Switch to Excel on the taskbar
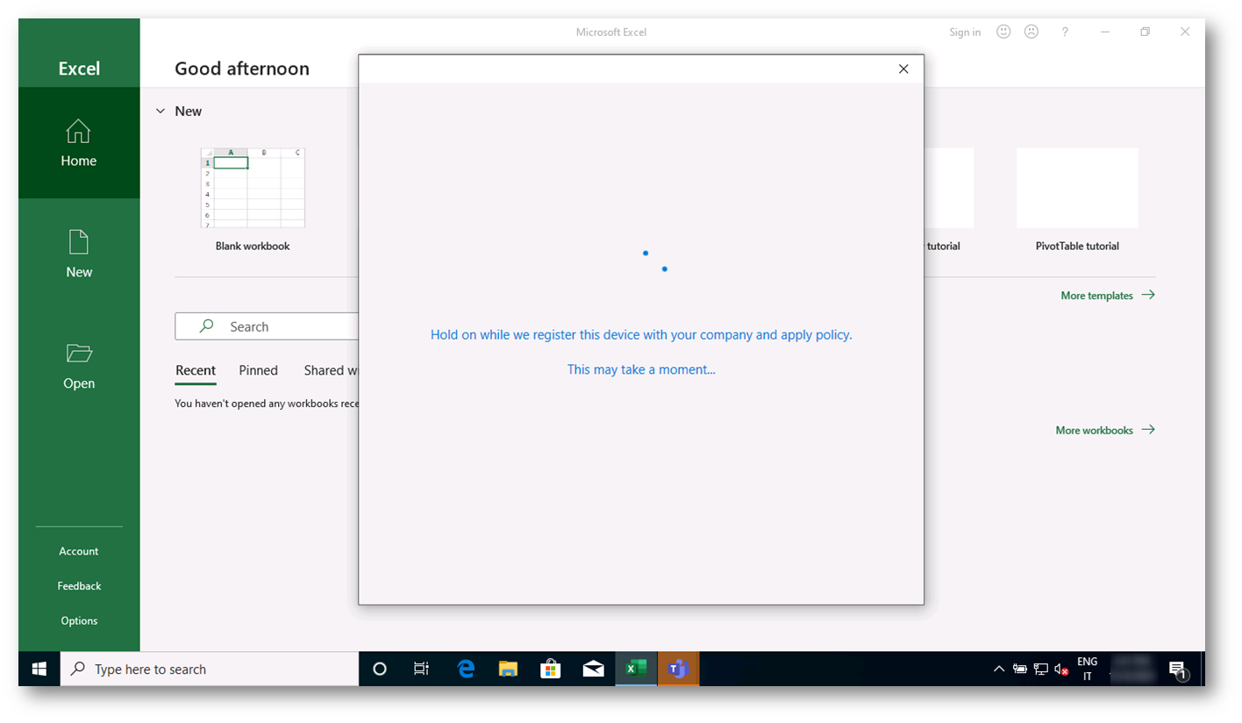Viewport: 1242px width, 723px height. (x=636, y=669)
